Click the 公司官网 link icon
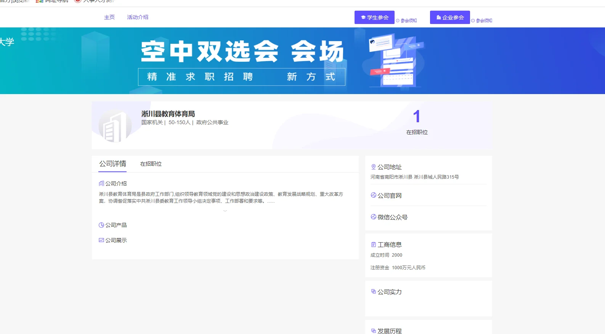 coord(374,195)
